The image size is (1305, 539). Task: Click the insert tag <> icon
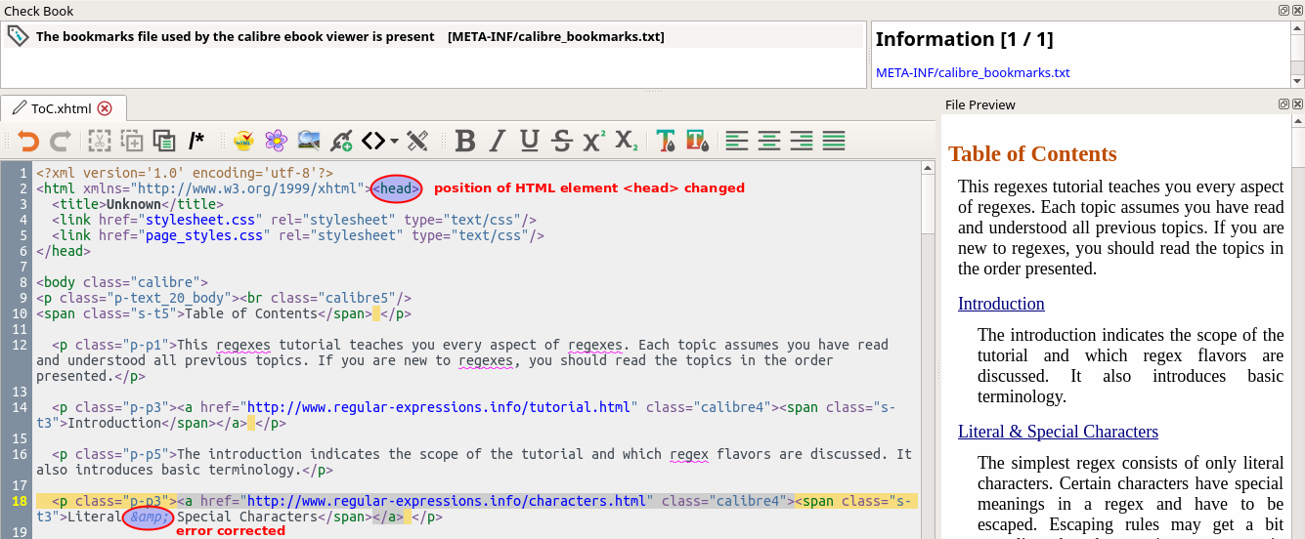click(373, 141)
